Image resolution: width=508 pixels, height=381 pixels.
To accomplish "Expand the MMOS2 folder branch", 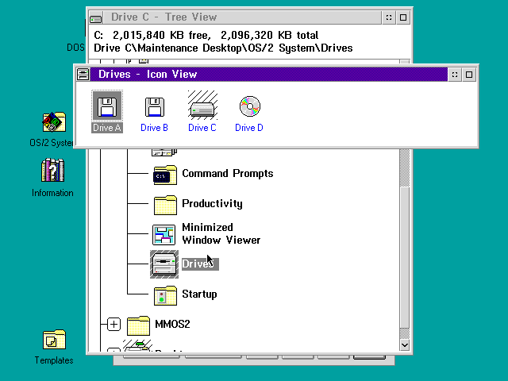I will 114,325.
